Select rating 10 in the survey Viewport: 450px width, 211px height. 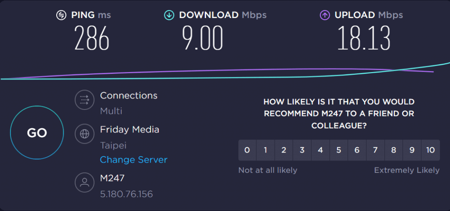click(x=431, y=150)
